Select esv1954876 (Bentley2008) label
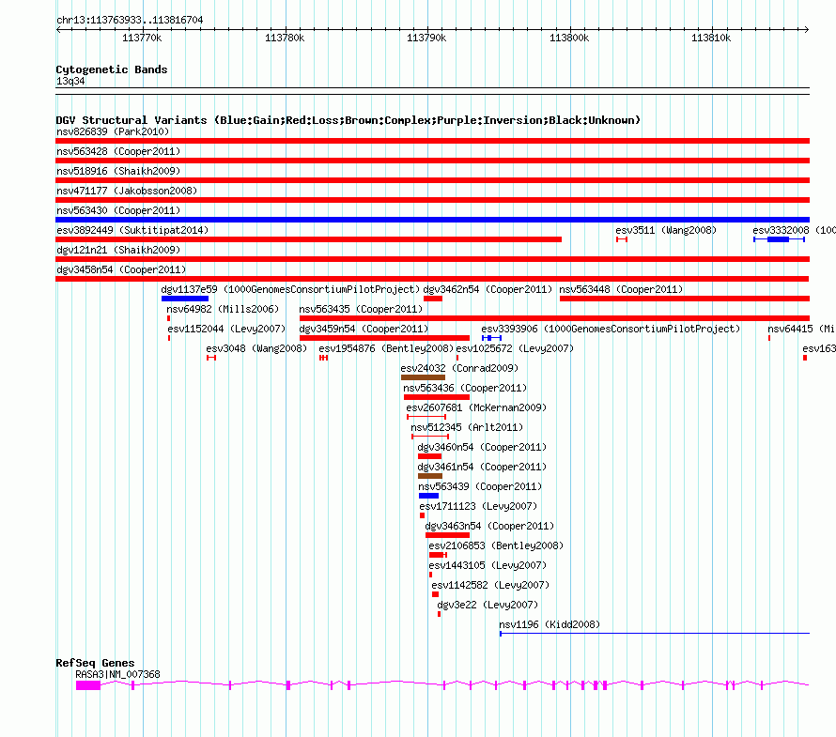836x737 pixels. pos(386,348)
